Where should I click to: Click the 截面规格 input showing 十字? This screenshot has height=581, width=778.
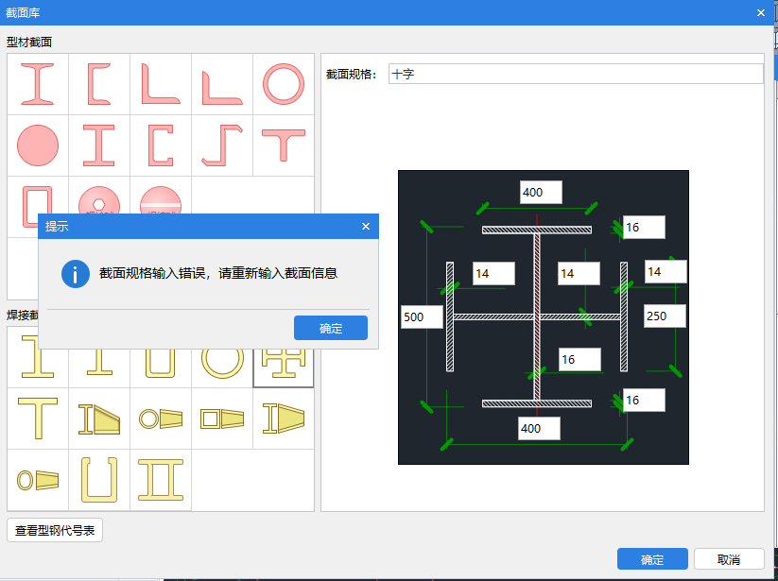[x=576, y=74]
